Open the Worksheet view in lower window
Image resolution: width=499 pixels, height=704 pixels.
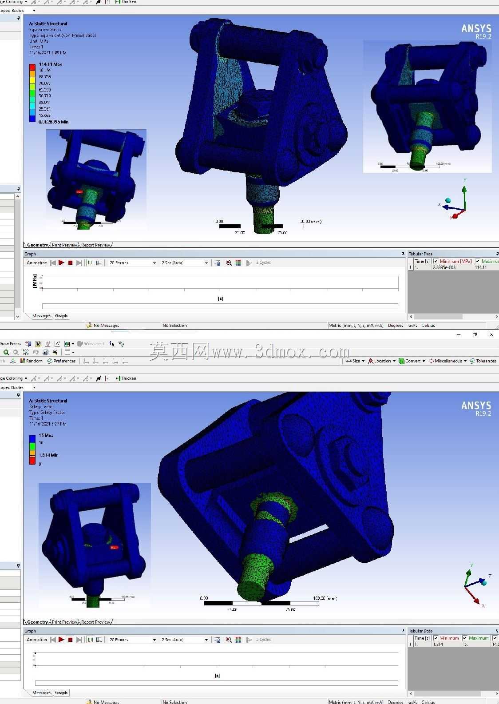[91, 343]
